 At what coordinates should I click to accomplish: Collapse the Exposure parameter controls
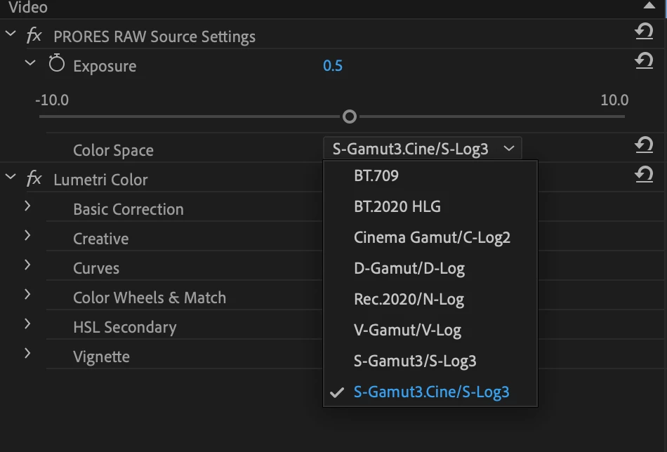pyautogui.click(x=30, y=62)
